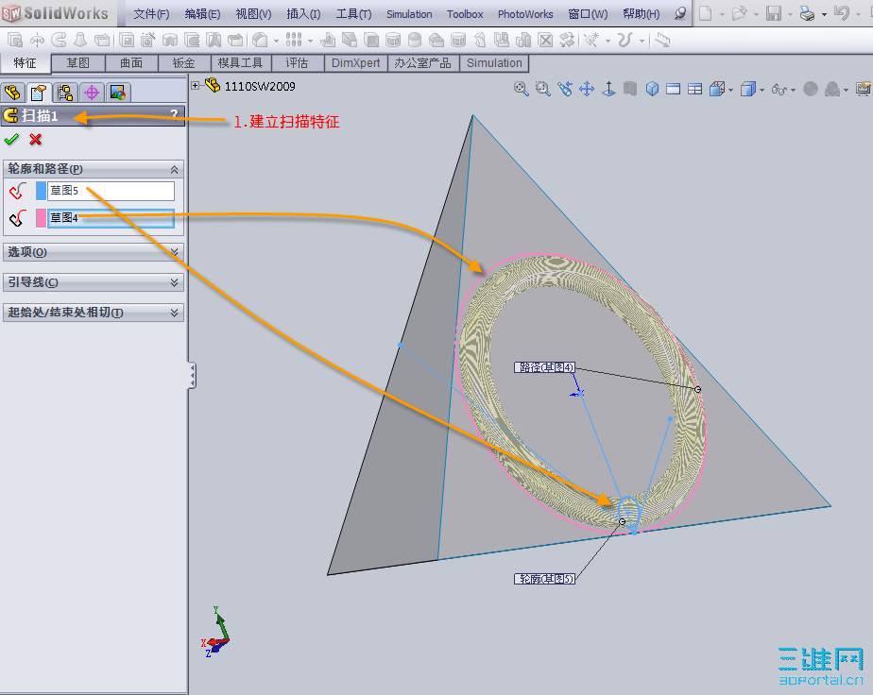Open the 窗口(W) menu

[x=588, y=14]
